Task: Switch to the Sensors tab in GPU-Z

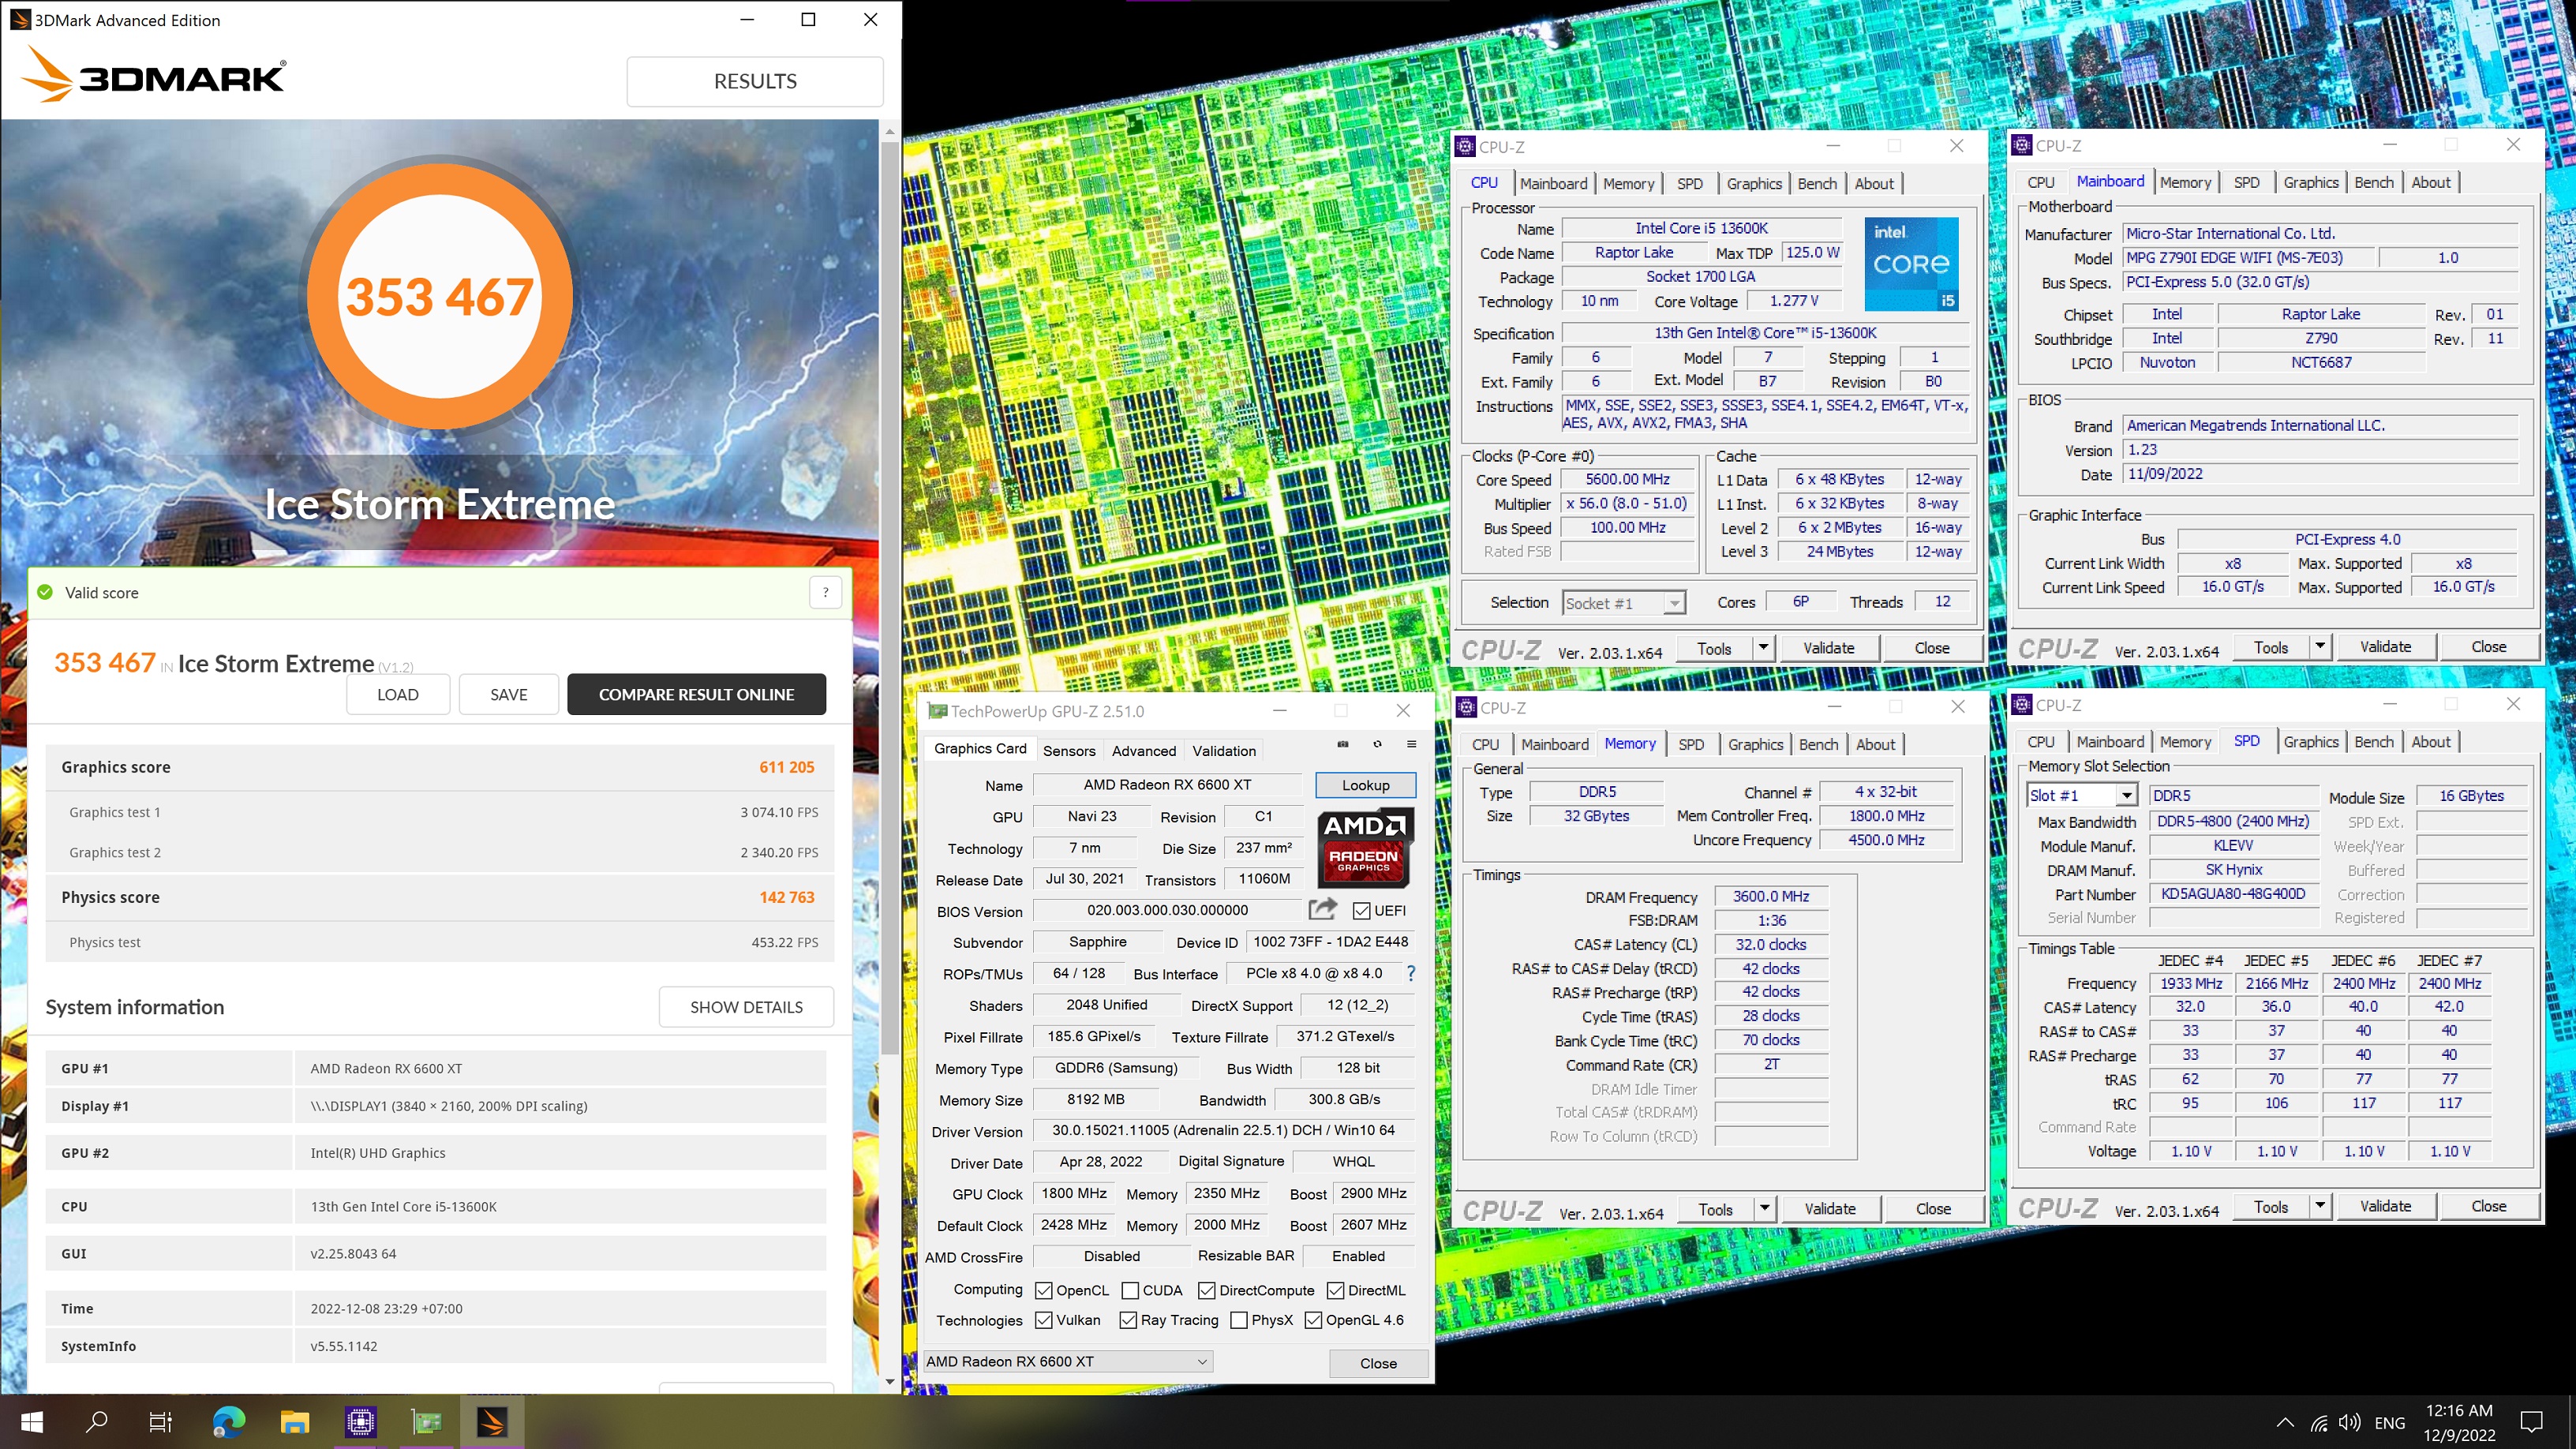Action: pyautogui.click(x=1069, y=750)
